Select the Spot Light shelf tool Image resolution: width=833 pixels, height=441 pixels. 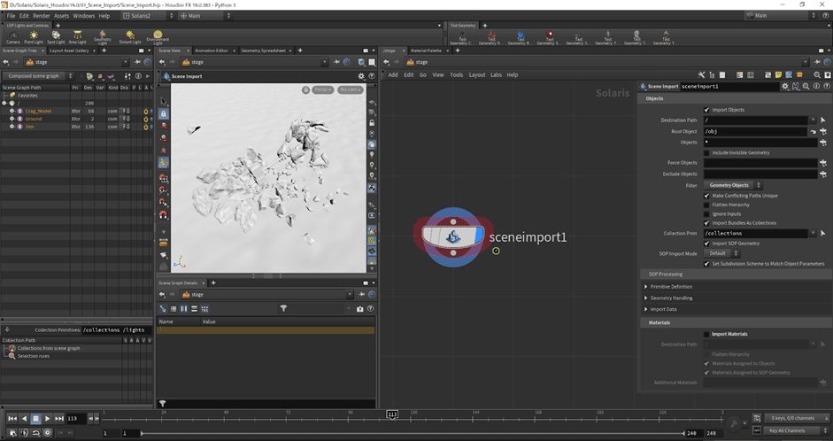pyautogui.click(x=56, y=36)
